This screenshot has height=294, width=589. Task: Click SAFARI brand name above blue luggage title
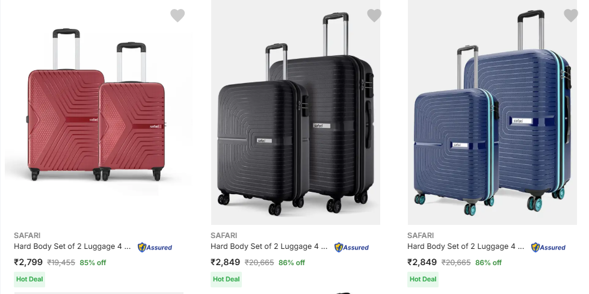point(421,235)
